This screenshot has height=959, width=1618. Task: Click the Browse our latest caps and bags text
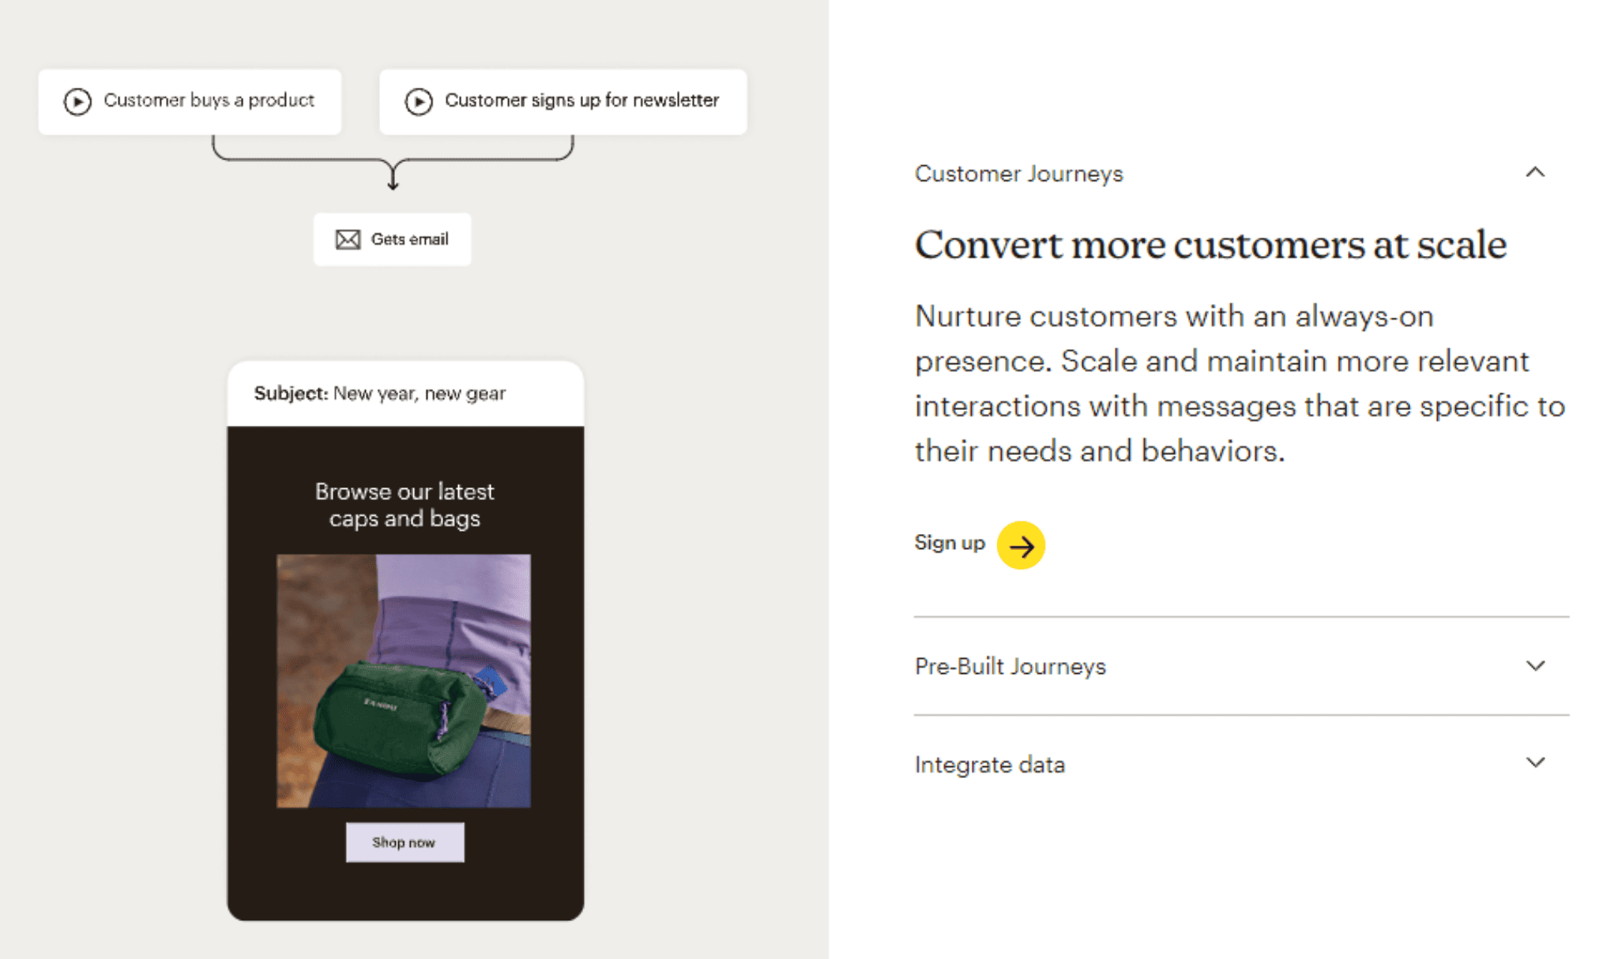tap(404, 505)
